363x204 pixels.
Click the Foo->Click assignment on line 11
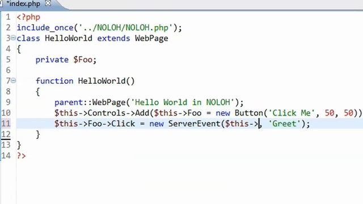tap(111, 124)
